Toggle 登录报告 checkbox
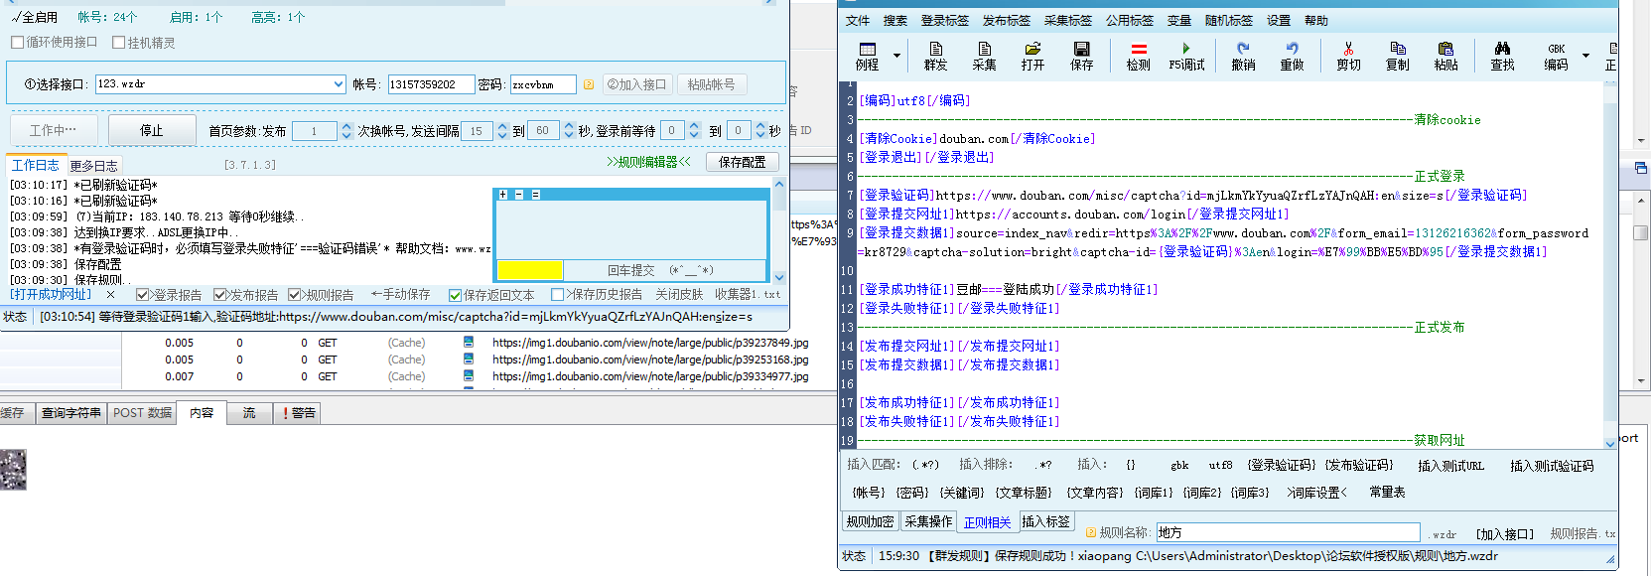The height and width of the screenshot is (576, 1651). point(142,295)
